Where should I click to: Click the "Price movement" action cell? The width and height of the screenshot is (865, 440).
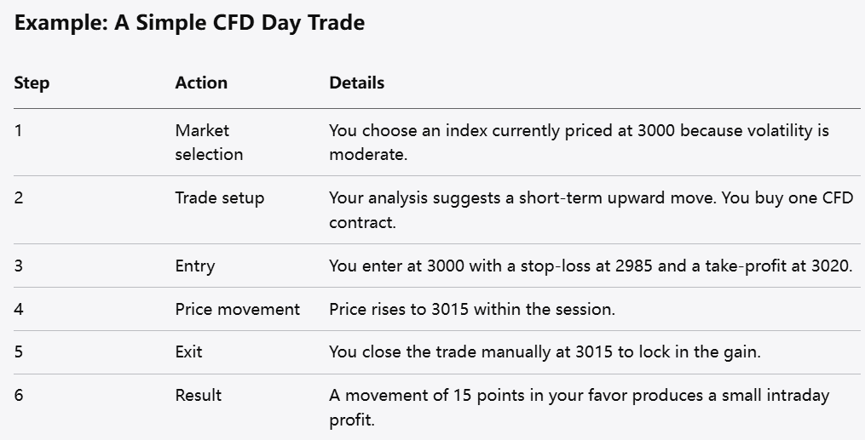pos(237,309)
